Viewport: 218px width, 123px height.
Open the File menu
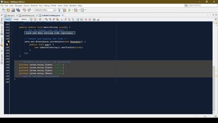pos(2,5)
